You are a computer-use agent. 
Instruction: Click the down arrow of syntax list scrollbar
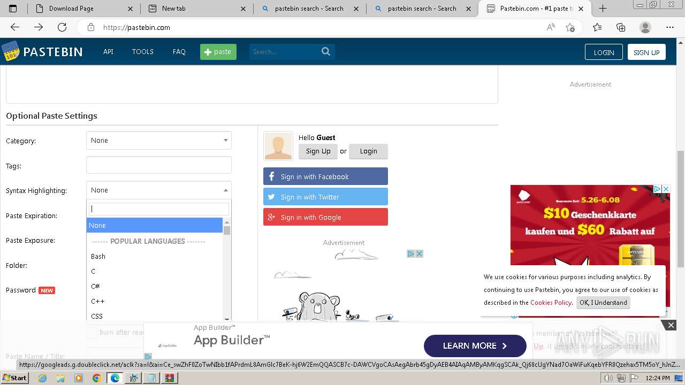(227, 319)
